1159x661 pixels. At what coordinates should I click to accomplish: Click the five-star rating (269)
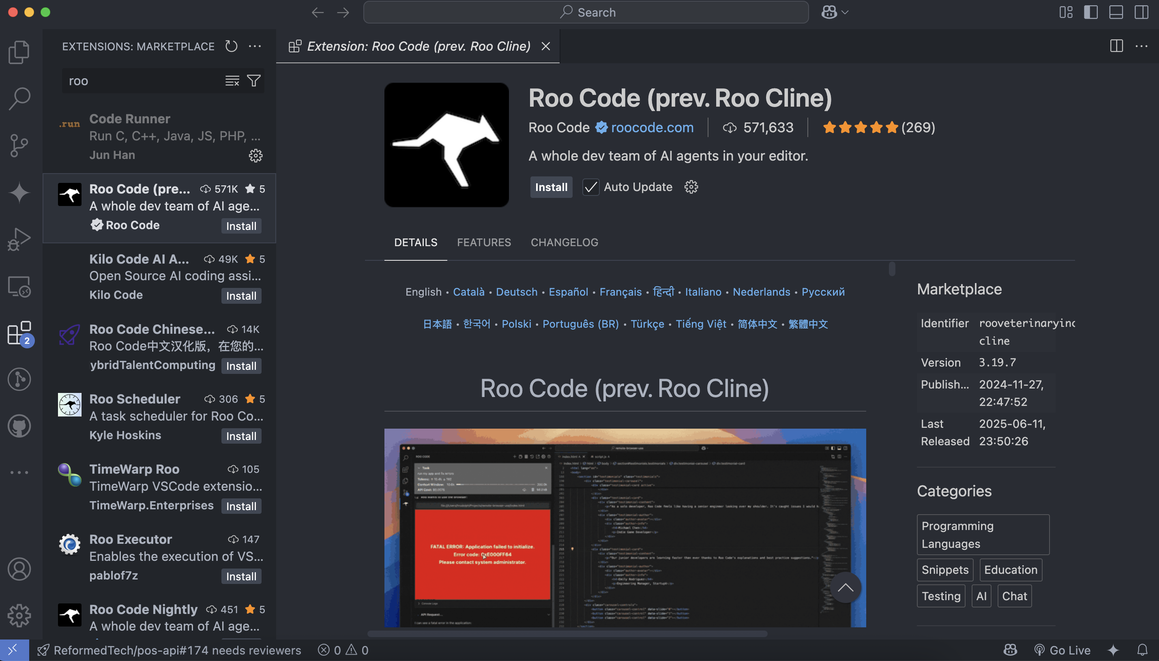pyautogui.click(x=878, y=128)
